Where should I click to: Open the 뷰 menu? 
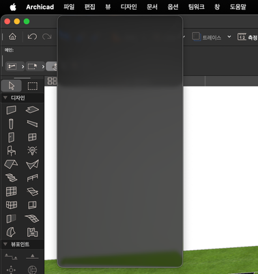pyautogui.click(x=108, y=7)
